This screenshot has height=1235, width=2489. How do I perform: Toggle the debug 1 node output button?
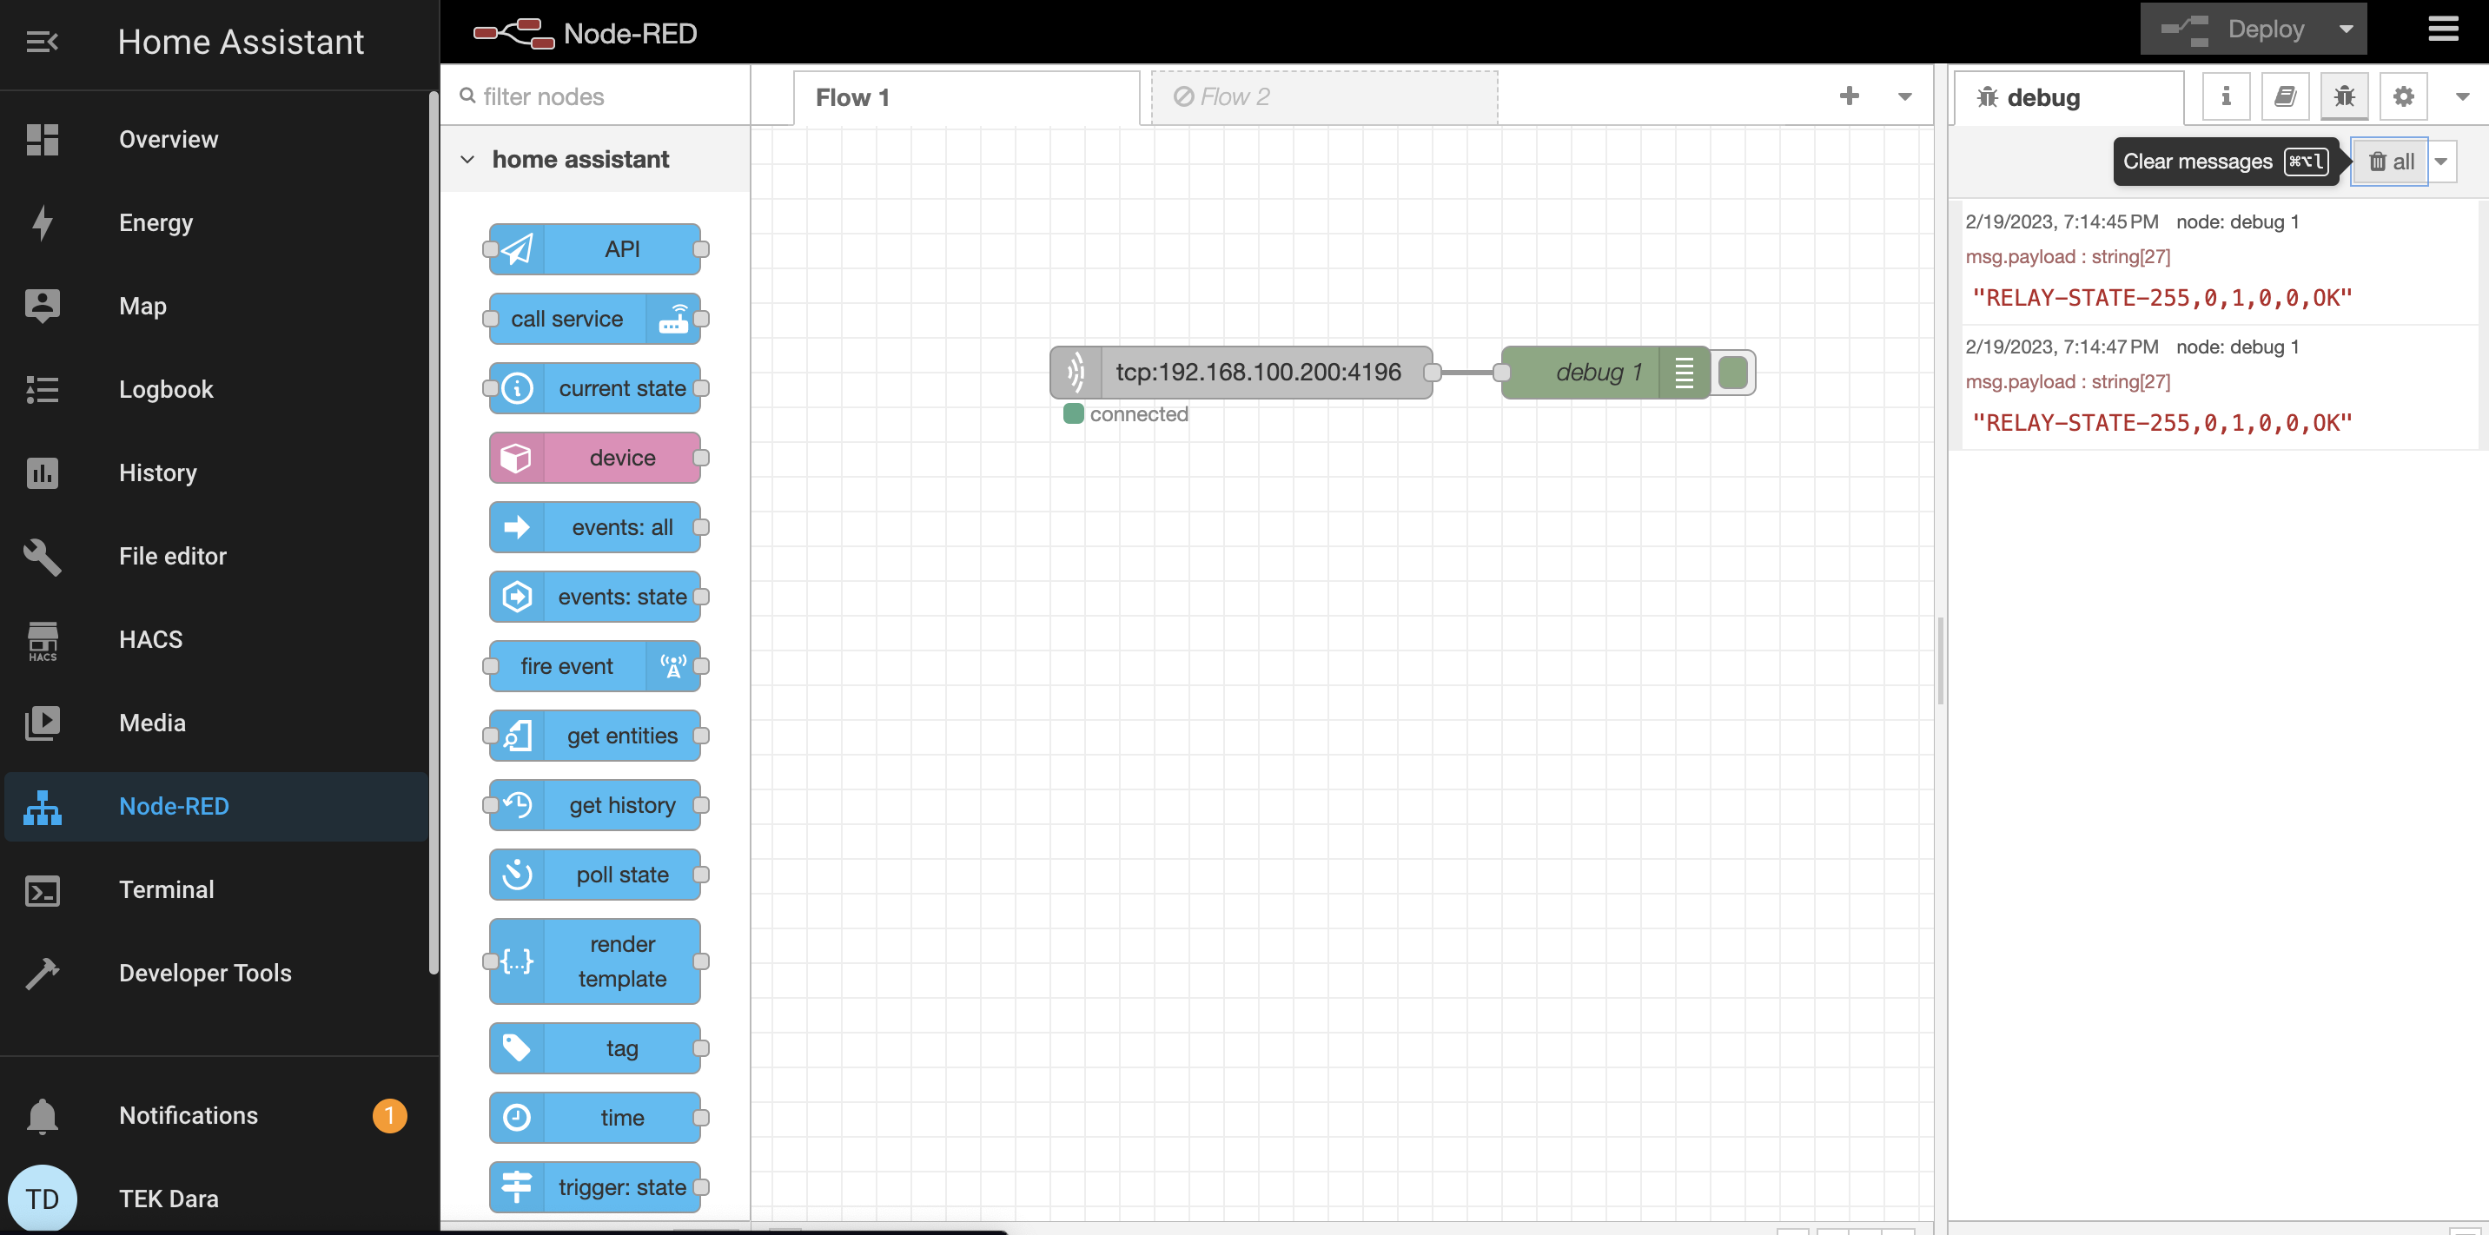tap(1733, 373)
